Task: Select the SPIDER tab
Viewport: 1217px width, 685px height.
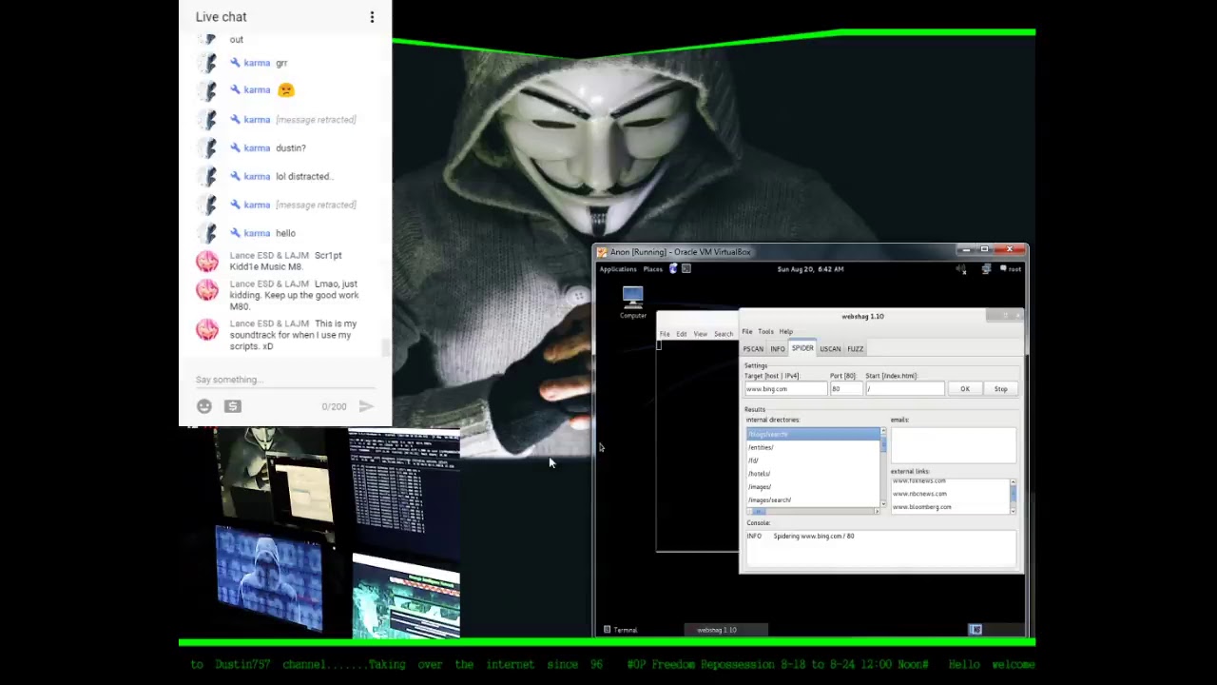Action: click(802, 348)
